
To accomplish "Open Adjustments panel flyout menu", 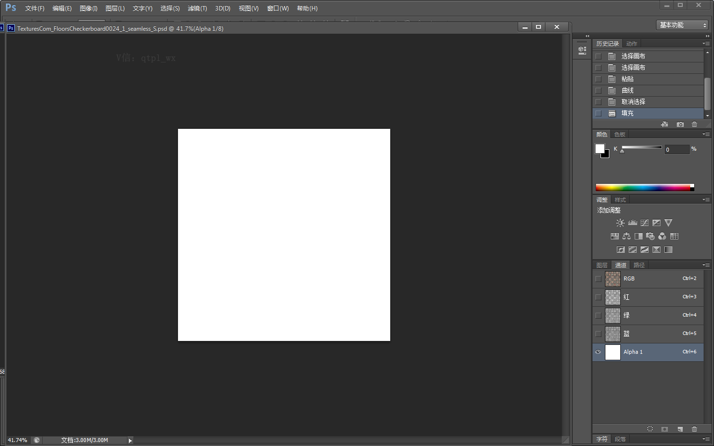I will [x=706, y=200].
